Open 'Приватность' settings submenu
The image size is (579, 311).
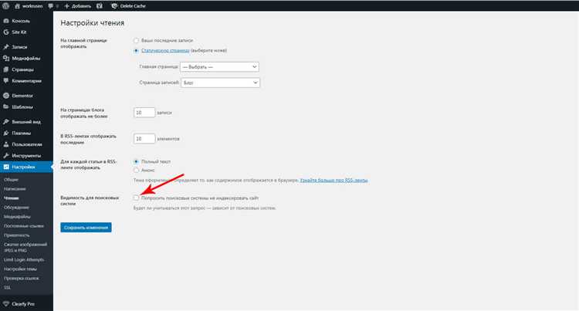17,235
